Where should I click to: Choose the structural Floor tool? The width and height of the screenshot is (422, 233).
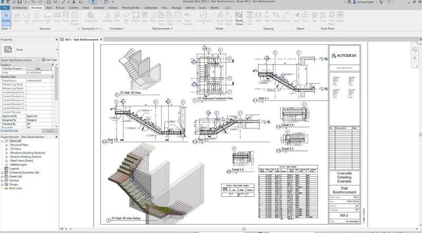(47, 17)
